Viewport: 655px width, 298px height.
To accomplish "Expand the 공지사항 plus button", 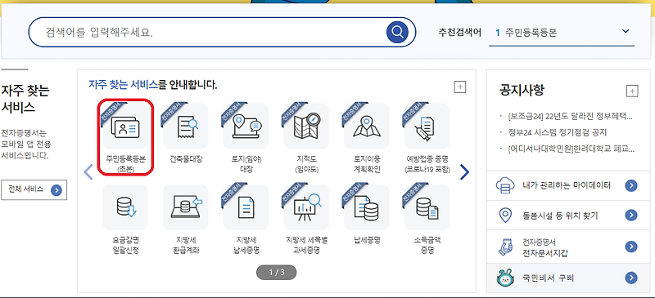I will [632, 91].
